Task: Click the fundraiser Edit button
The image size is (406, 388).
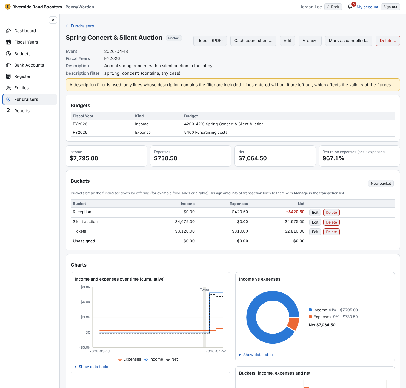Action: click(x=287, y=41)
